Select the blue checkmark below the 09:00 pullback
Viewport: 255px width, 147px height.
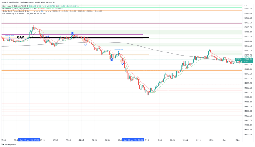point(85,45)
